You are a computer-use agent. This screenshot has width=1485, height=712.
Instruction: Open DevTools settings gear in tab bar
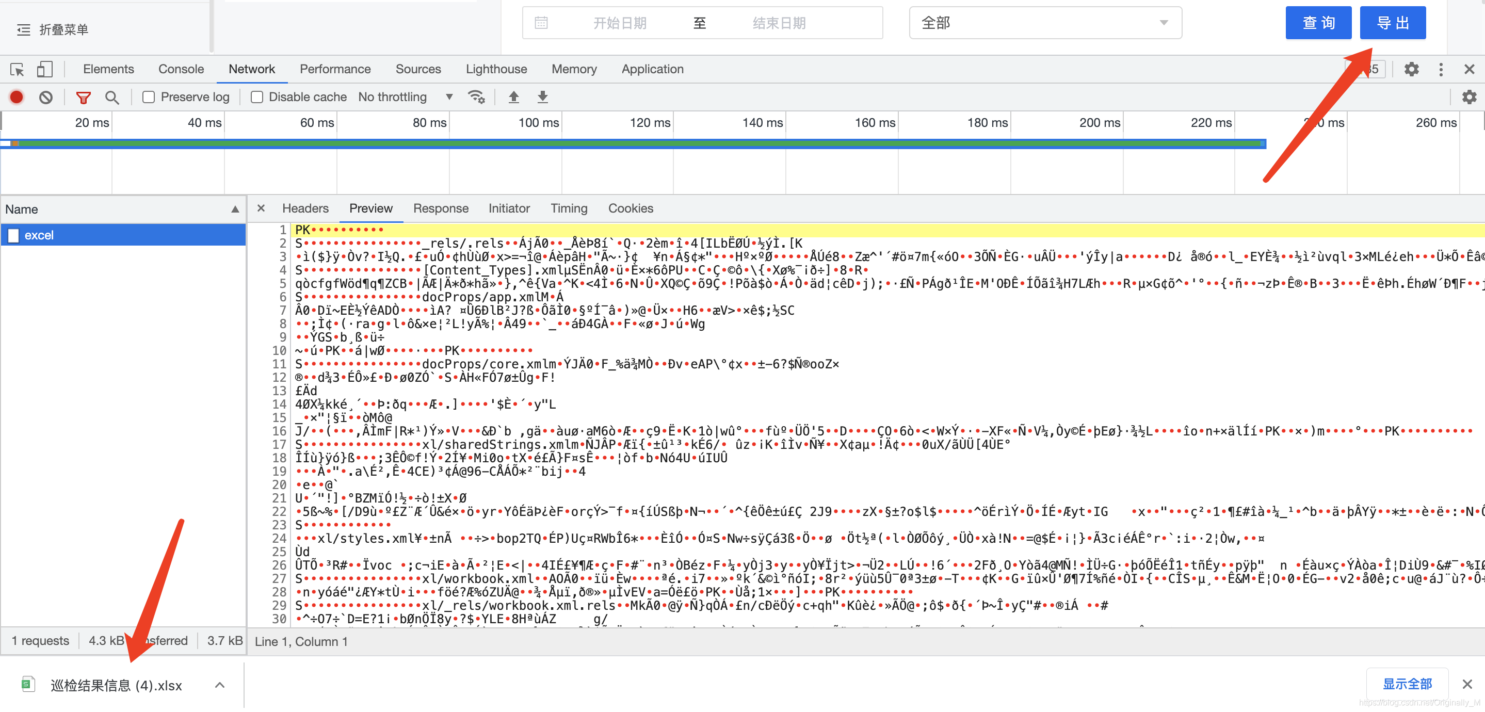pos(1411,69)
